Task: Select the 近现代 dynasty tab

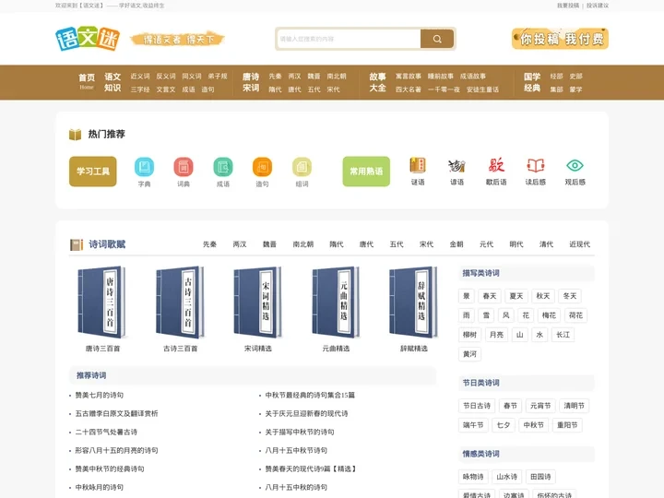Action: tap(580, 244)
